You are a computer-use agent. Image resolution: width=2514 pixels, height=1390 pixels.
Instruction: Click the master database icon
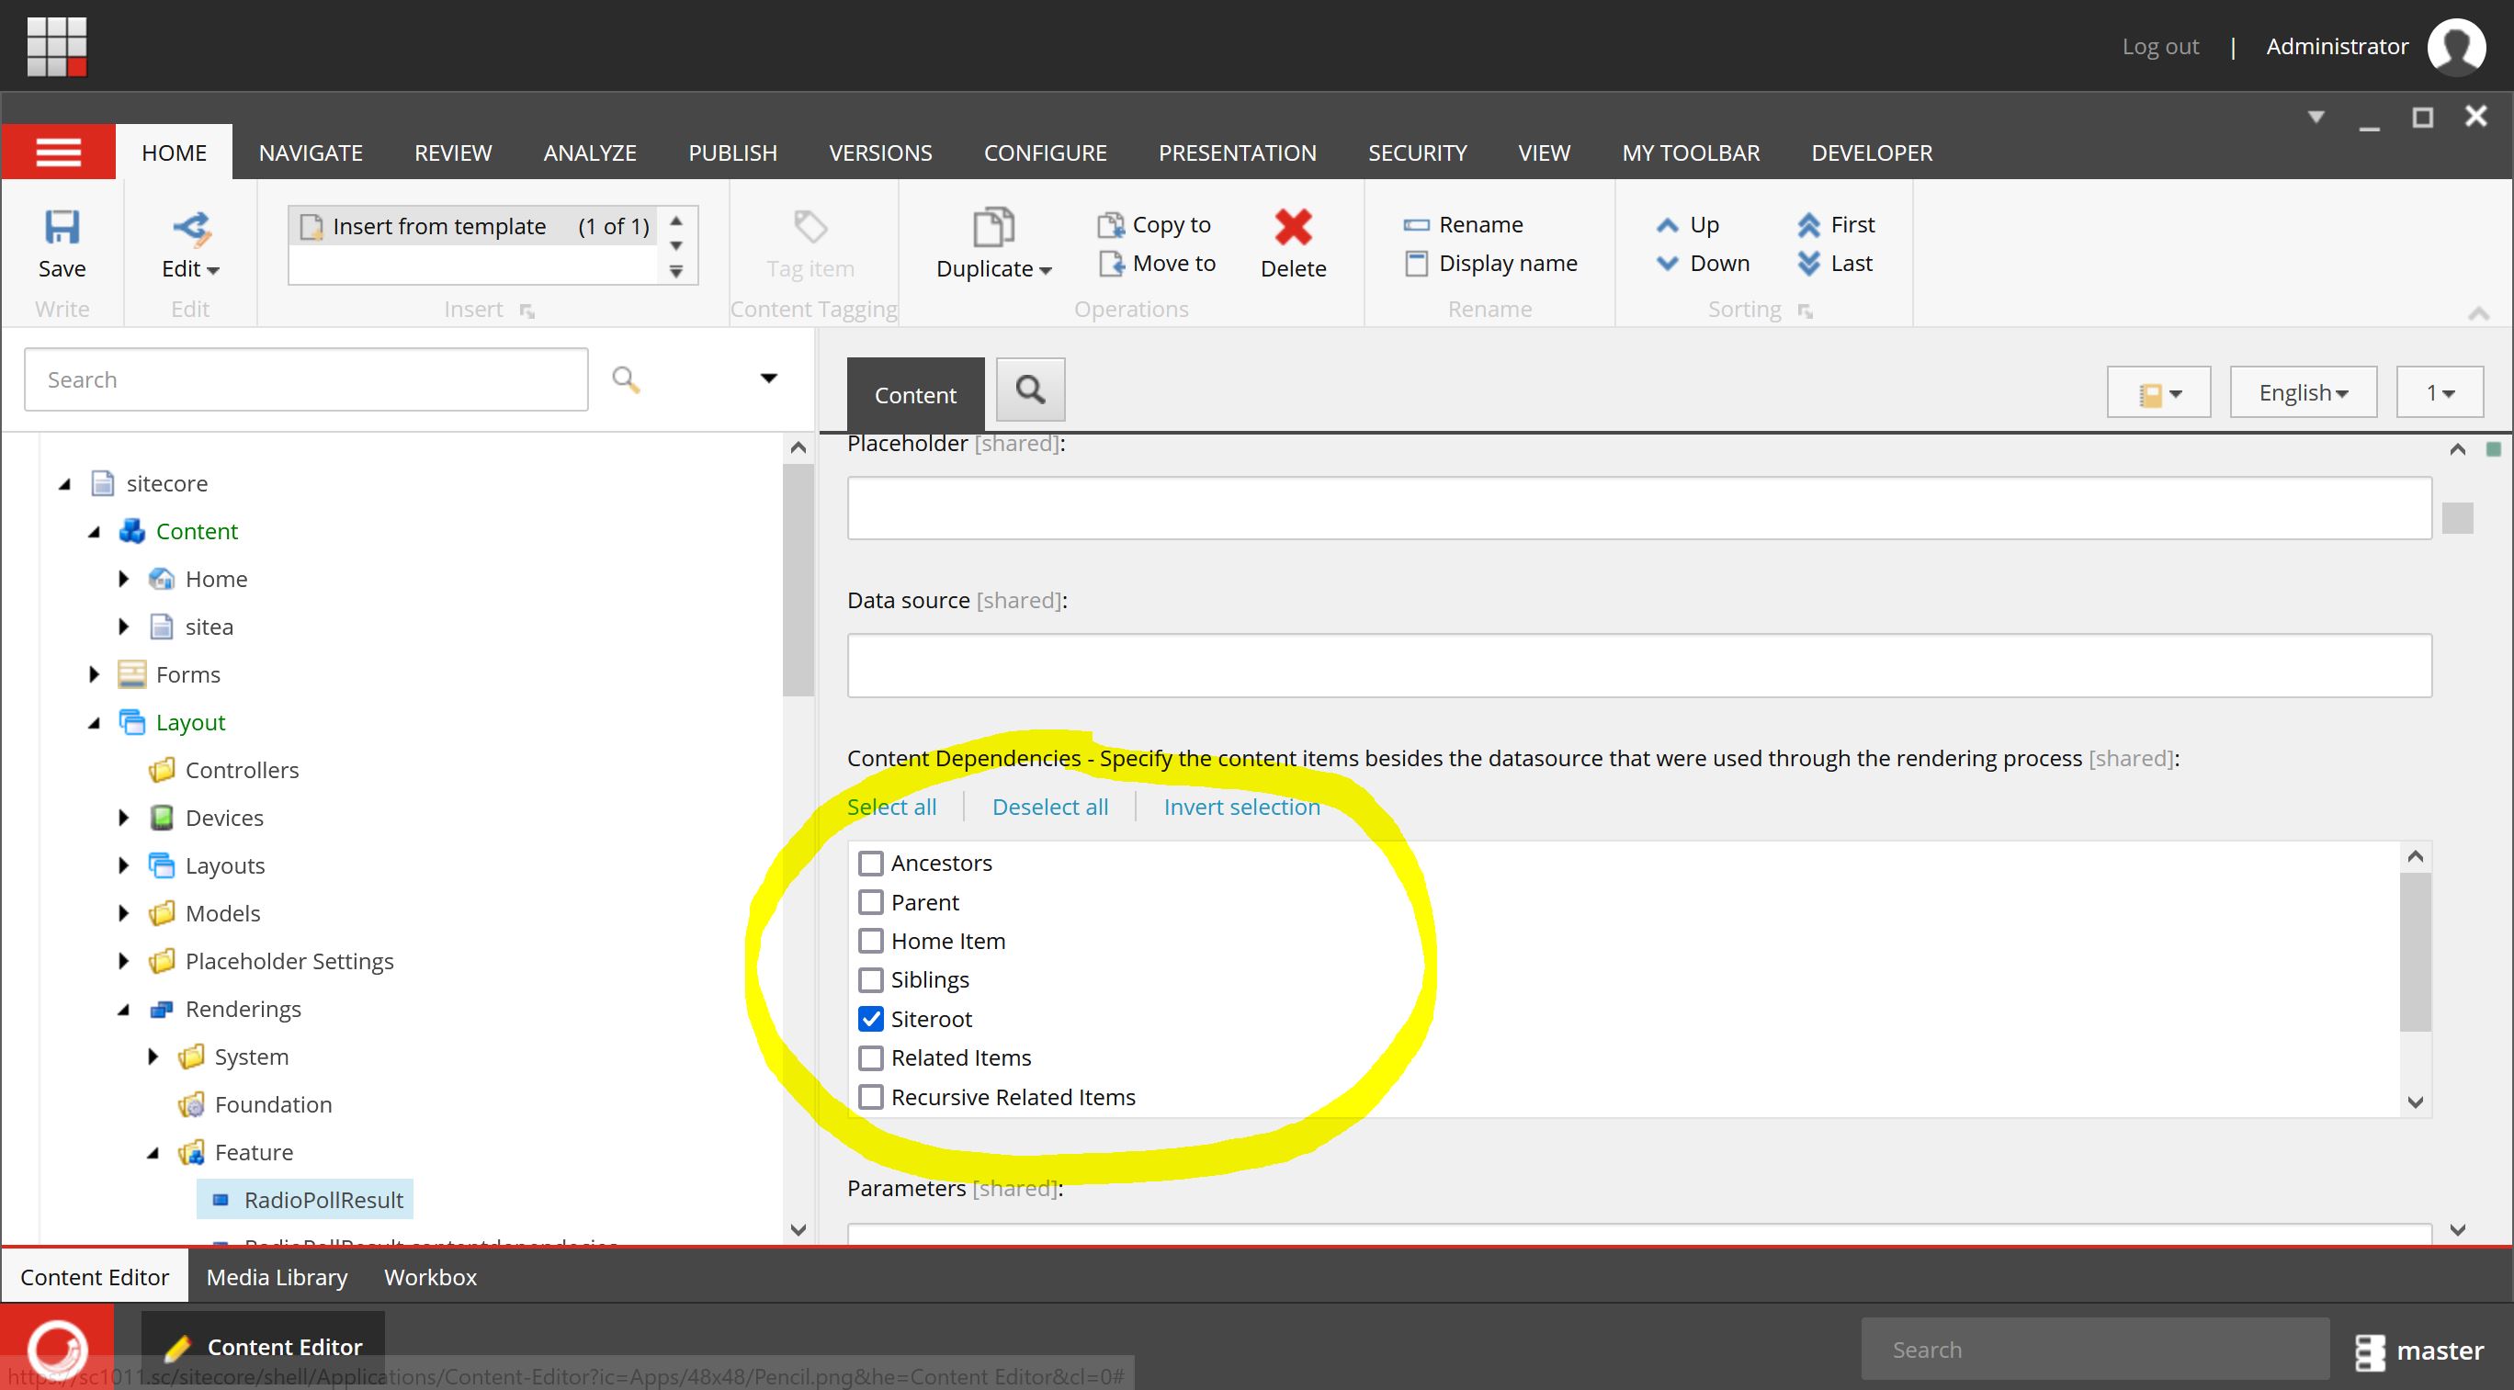2370,1351
